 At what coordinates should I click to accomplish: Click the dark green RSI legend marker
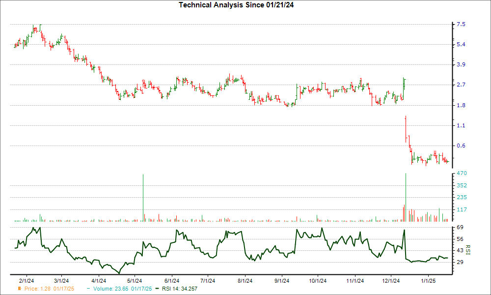[x=158, y=289]
